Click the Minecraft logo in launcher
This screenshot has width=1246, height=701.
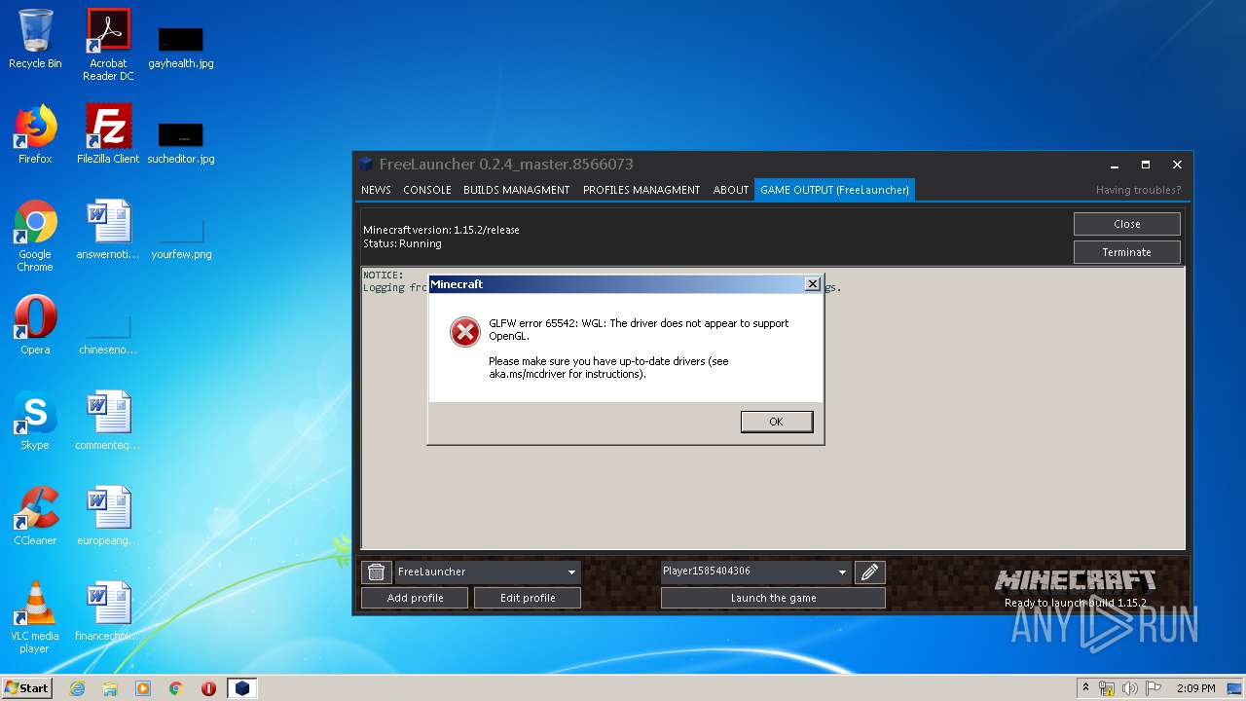pos(1076,581)
